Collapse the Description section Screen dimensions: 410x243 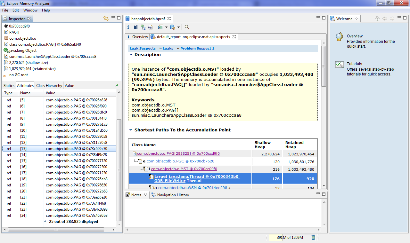tap(131, 55)
